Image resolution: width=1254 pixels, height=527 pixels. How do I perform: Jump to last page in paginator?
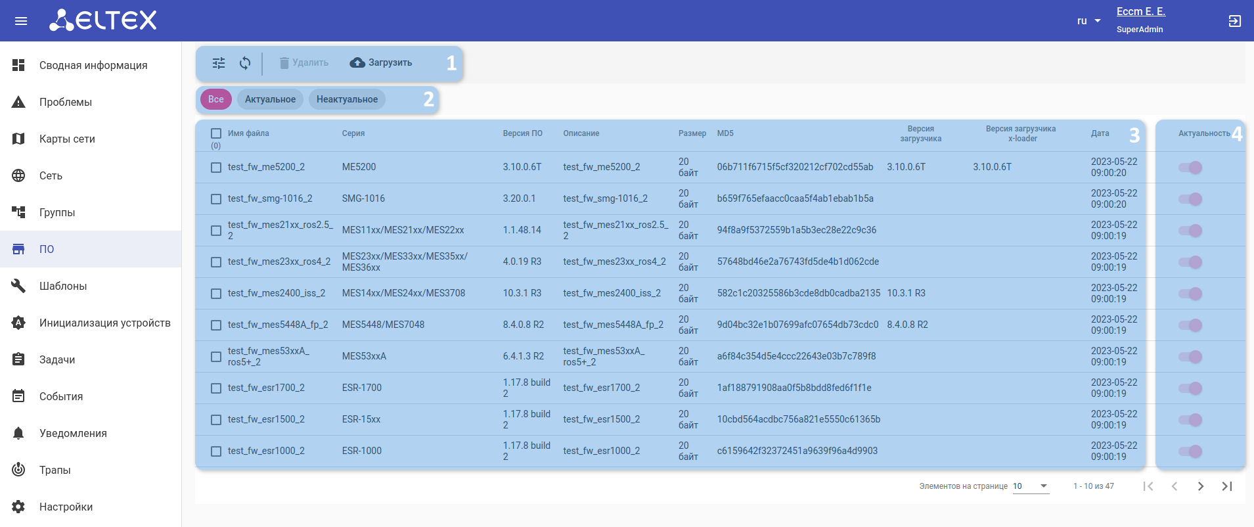click(x=1226, y=486)
